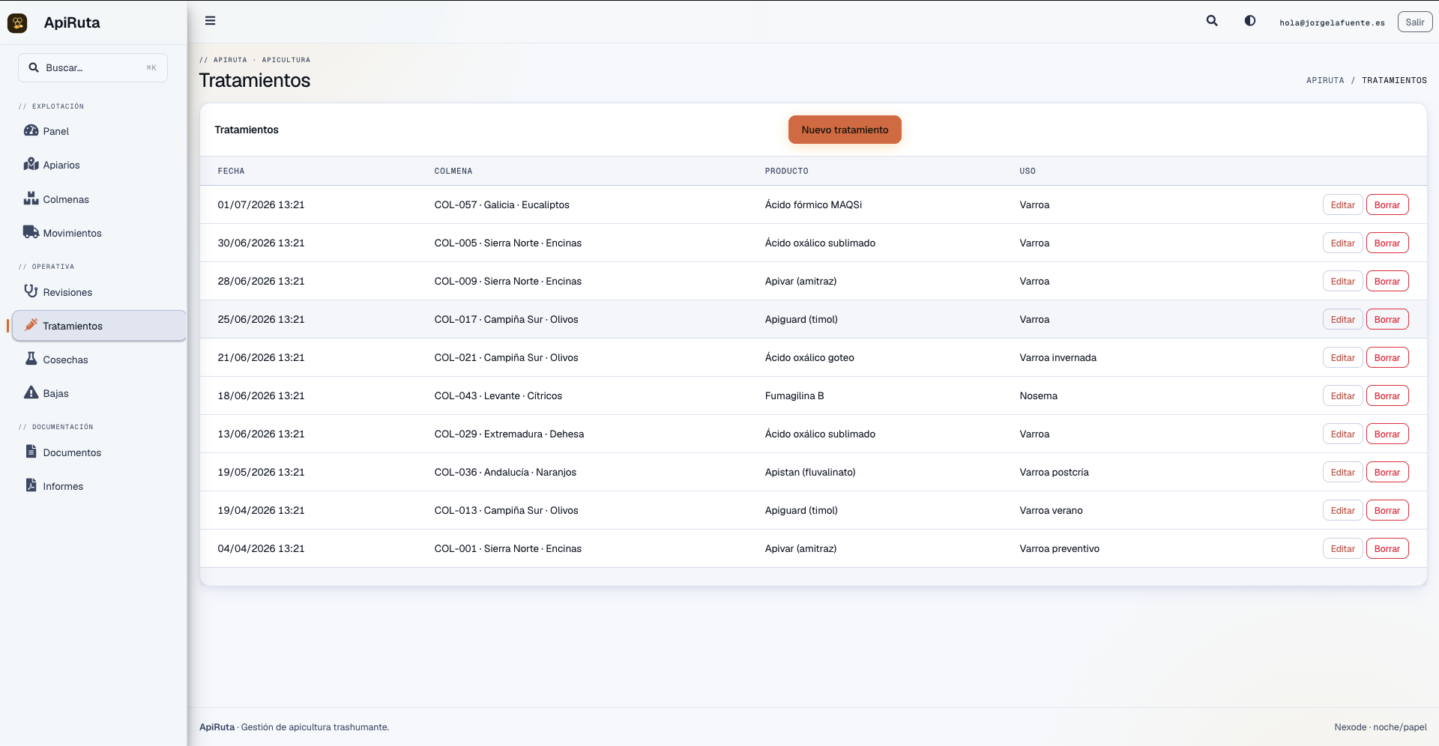The height and width of the screenshot is (746, 1439).
Task: Collapse sidebar with hamburger menu icon
Action: pos(211,21)
